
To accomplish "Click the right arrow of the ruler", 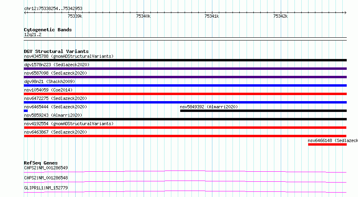I will click(x=345, y=13).
